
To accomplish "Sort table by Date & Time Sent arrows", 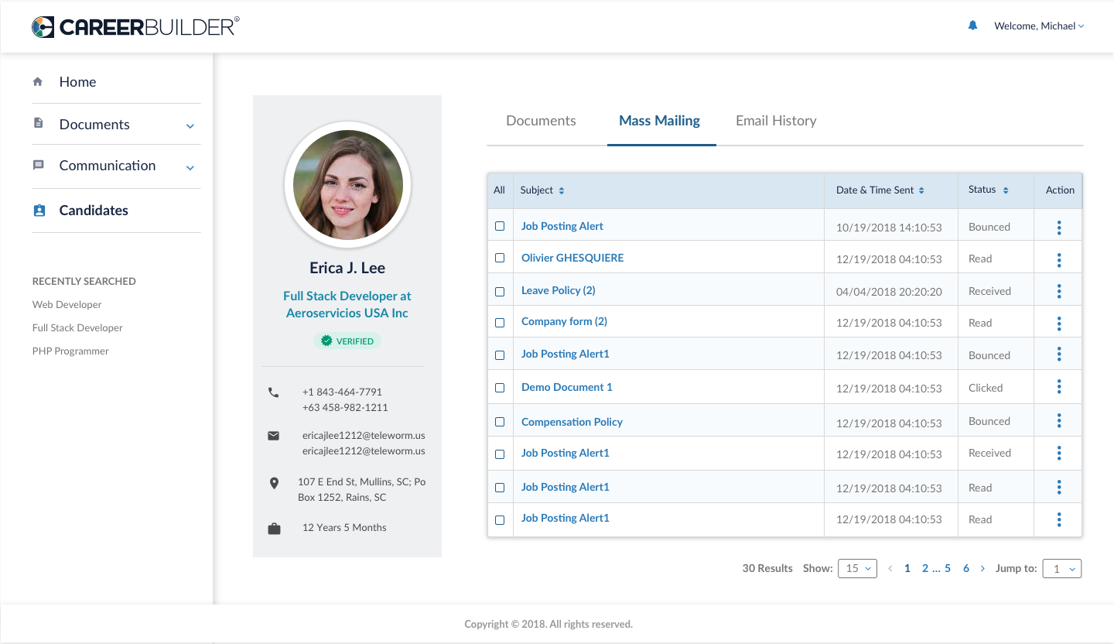I will [921, 190].
